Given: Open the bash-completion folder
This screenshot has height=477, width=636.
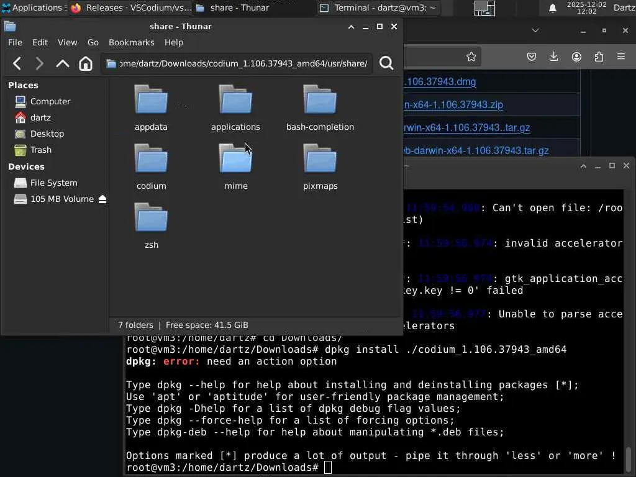Looking at the screenshot, I should pos(320,107).
